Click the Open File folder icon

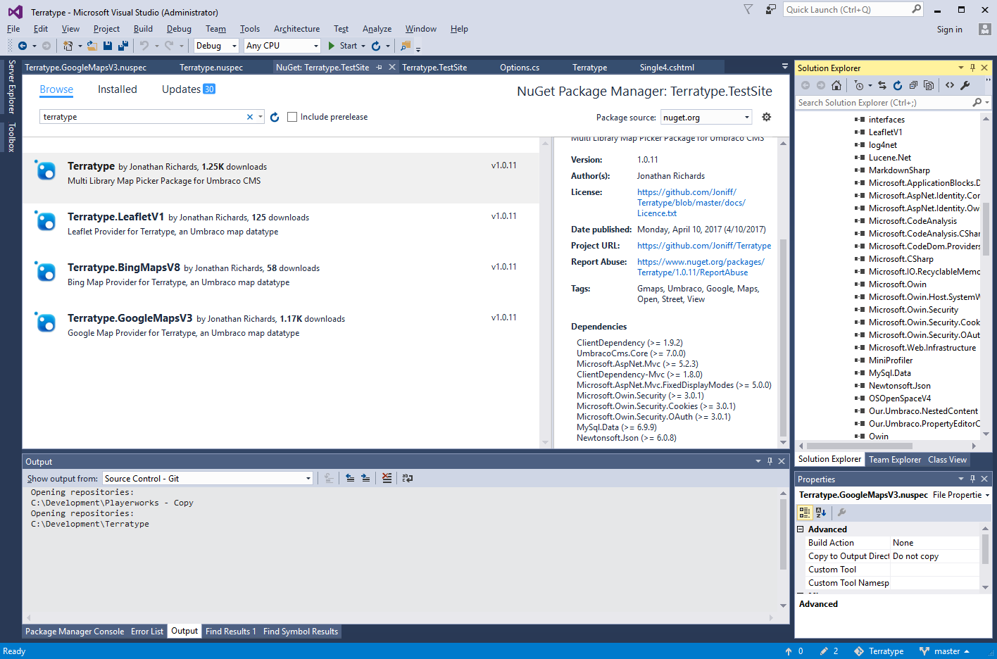point(92,46)
